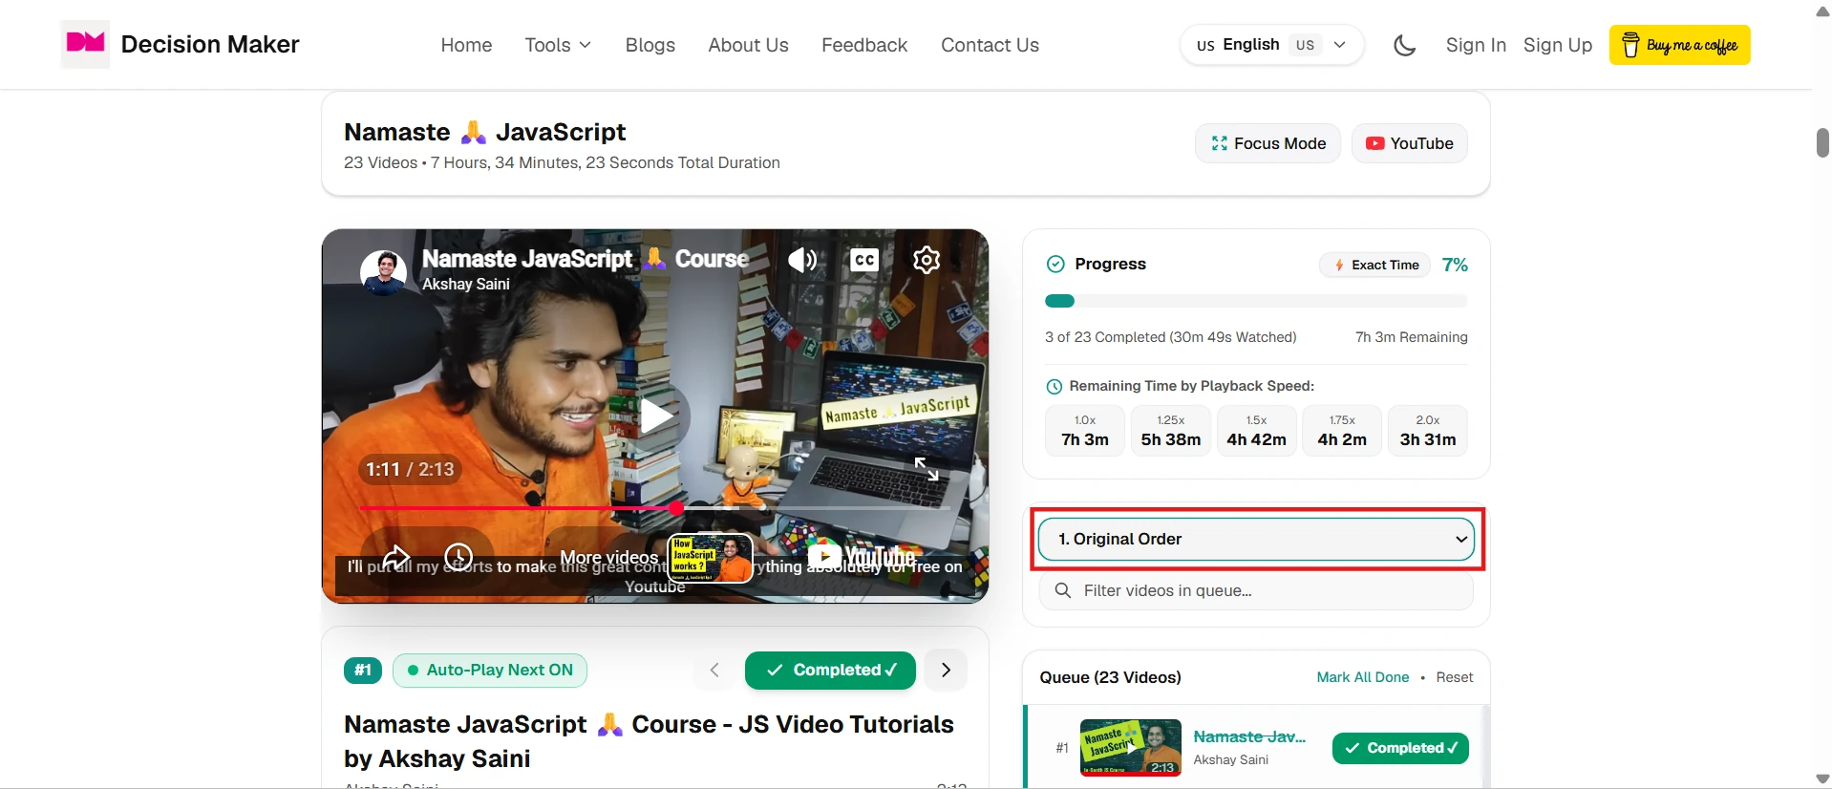Go to next video with right chevron

coord(947,671)
